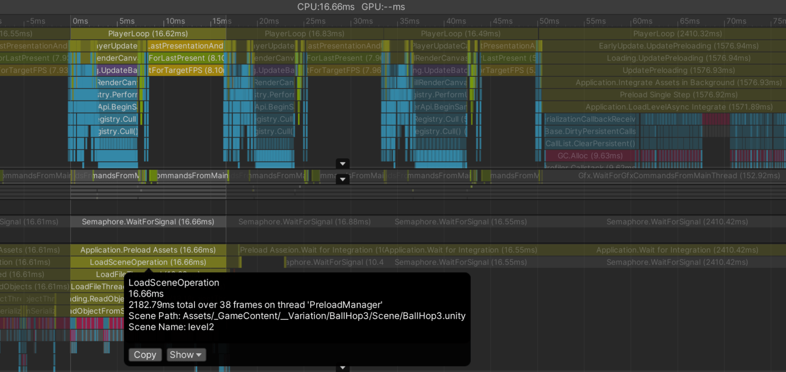The height and width of the screenshot is (372, 786).
Task: Select Gfx.WaitForGfxCommandsFromMainThread (152.92ms) bar
Action: pyautogui.click(x=678, y=176)
